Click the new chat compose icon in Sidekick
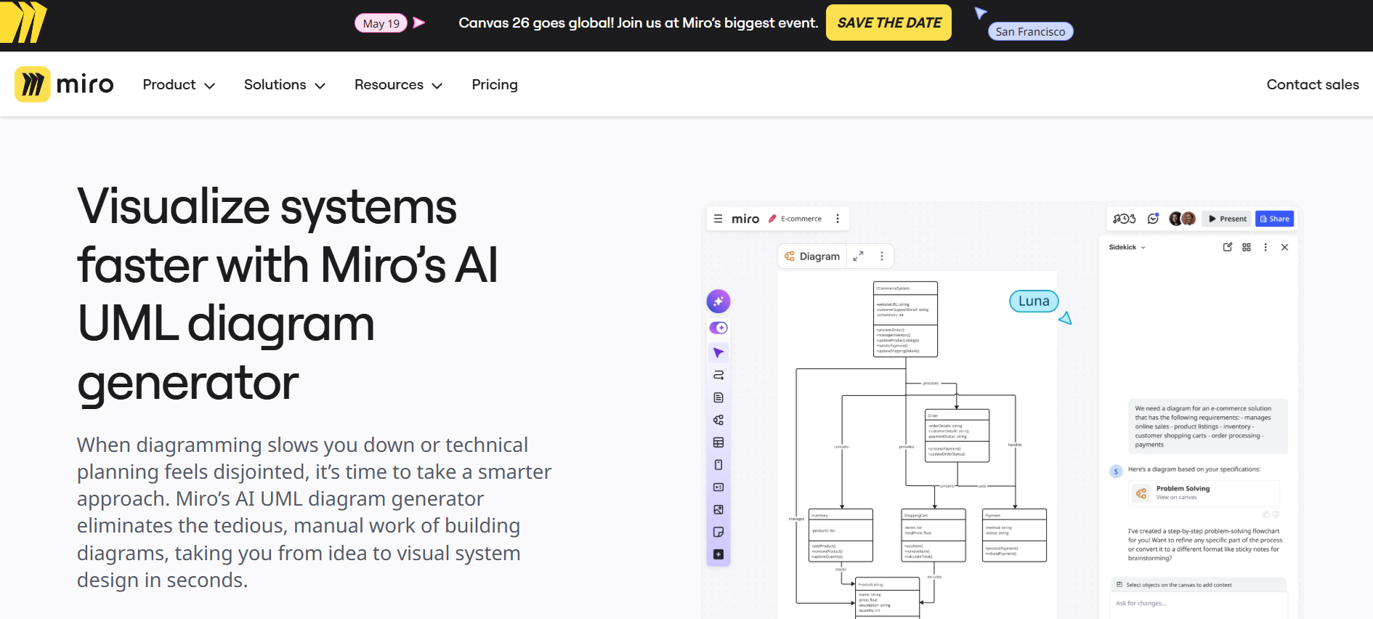Image resolution: width=1373 pixels, height=619 pixels. 1228,247
